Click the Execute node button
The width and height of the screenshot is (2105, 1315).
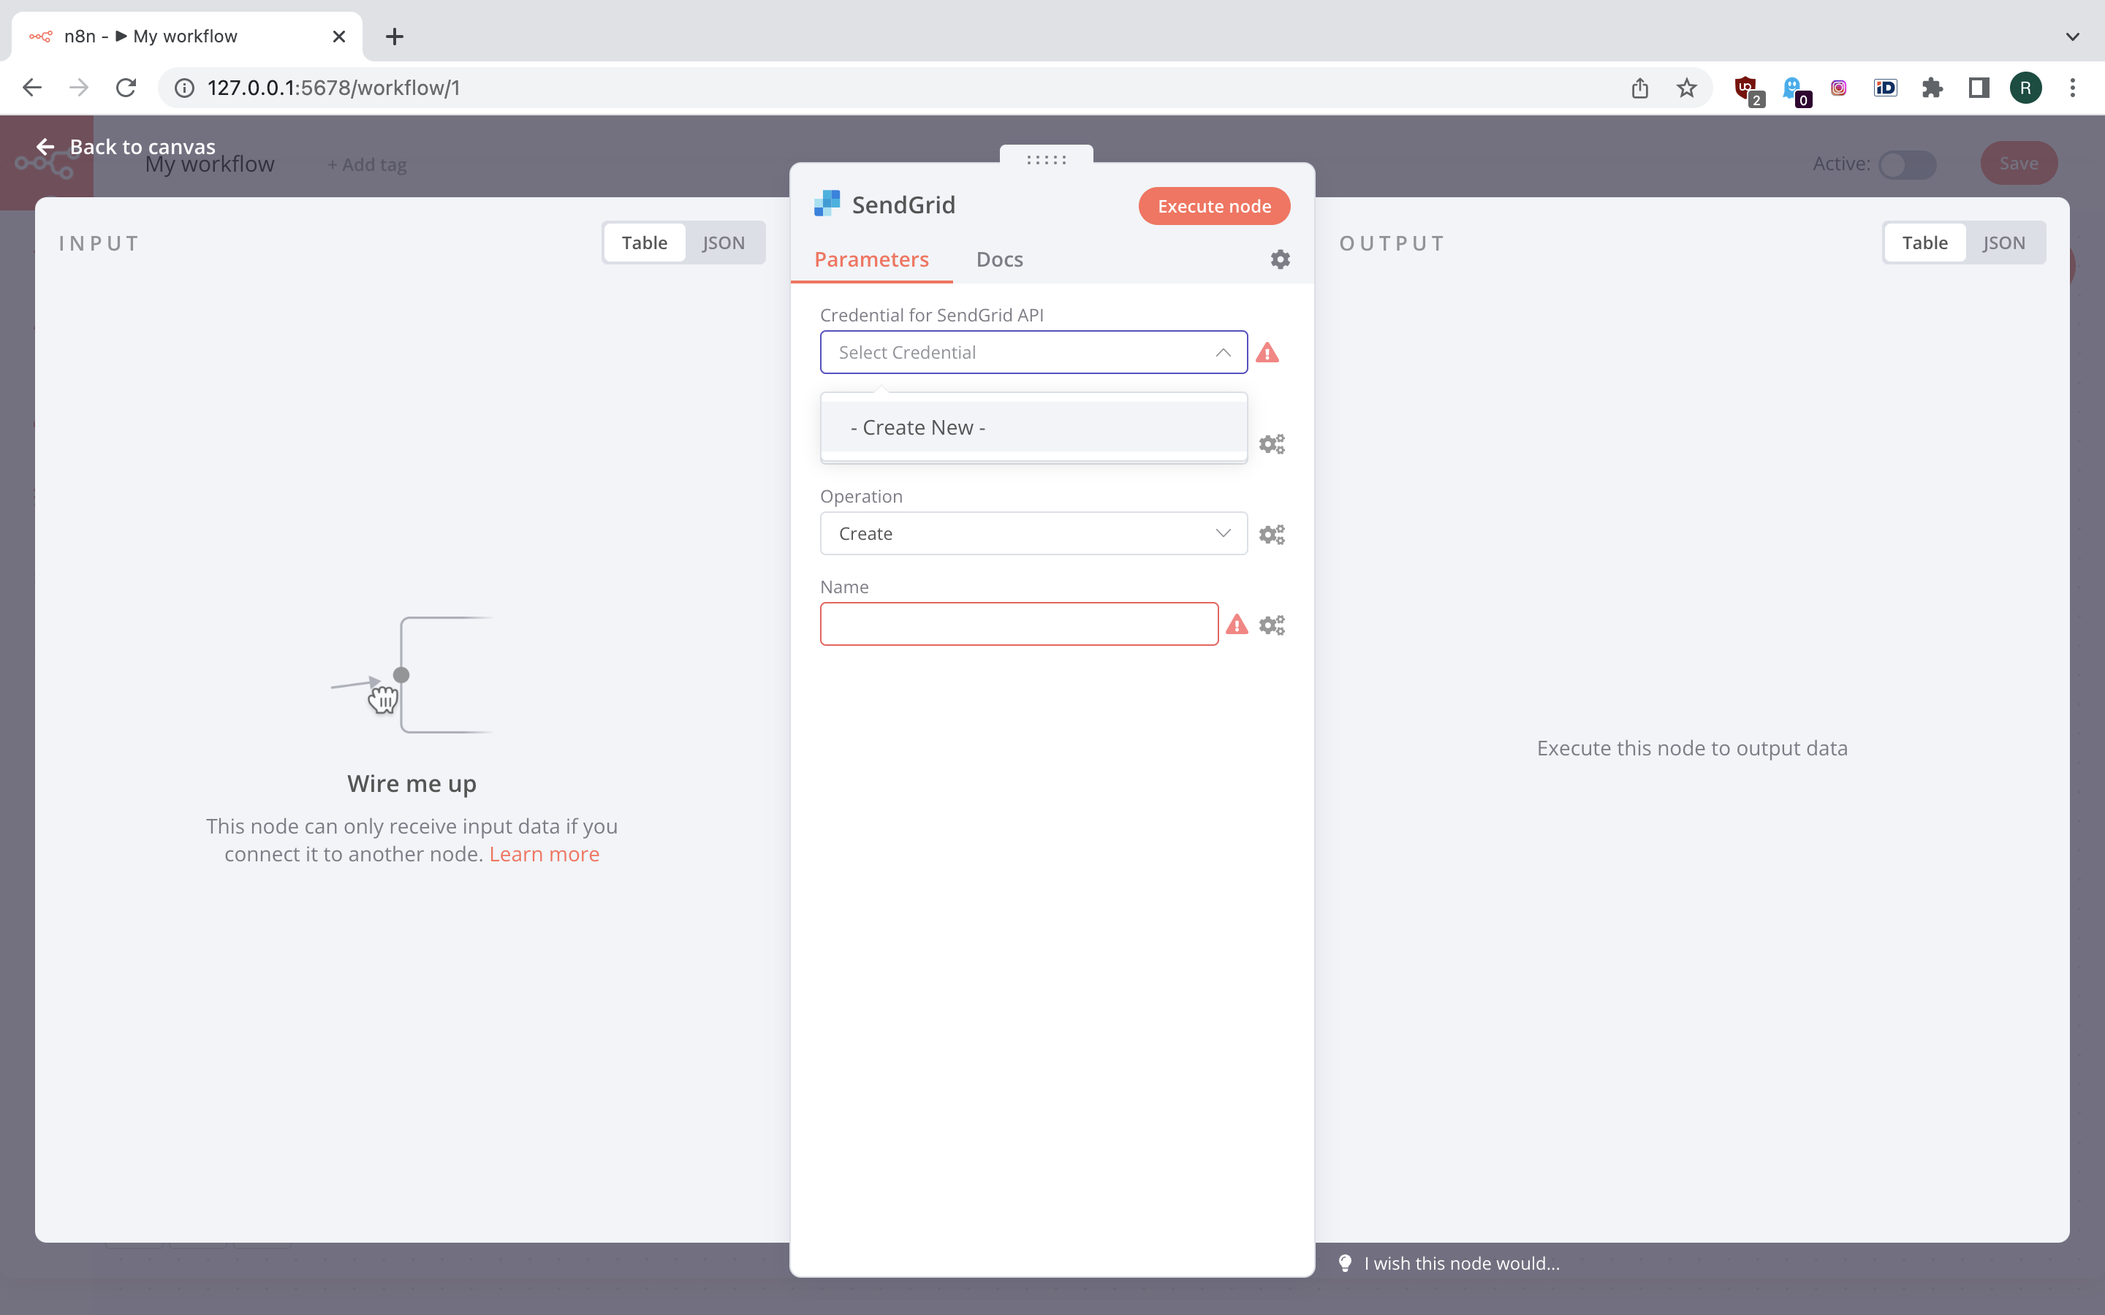pos(1214,206)
